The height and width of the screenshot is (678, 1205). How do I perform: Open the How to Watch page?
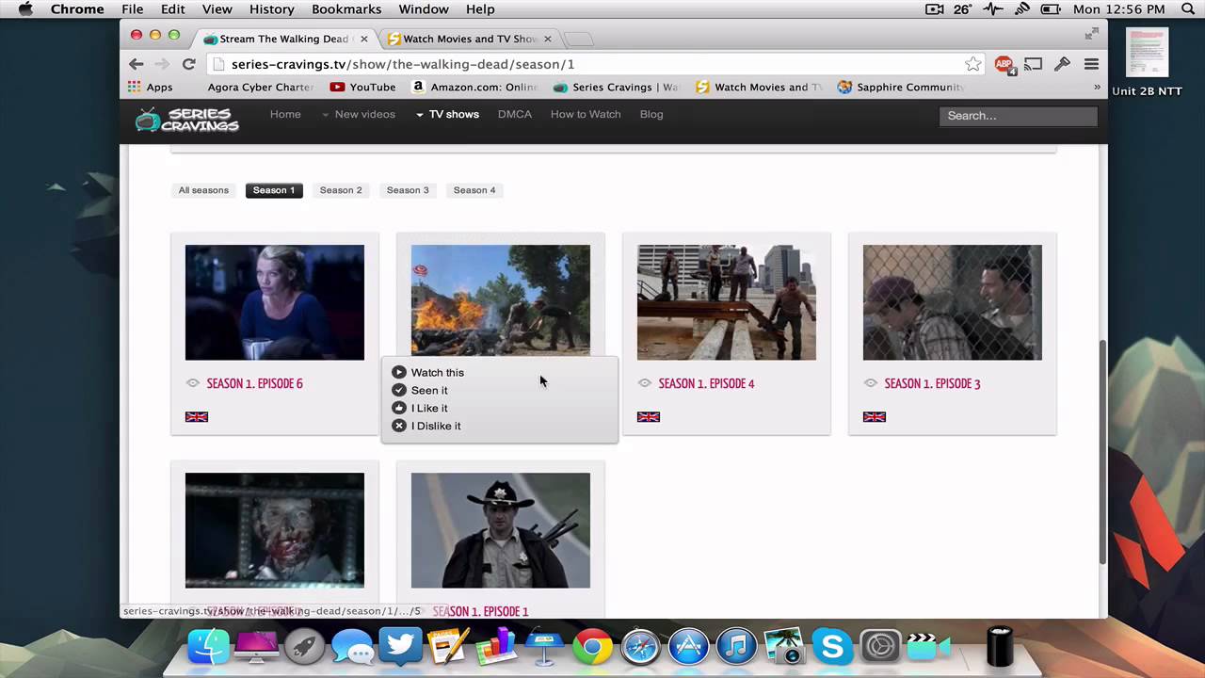pos(586,114)
